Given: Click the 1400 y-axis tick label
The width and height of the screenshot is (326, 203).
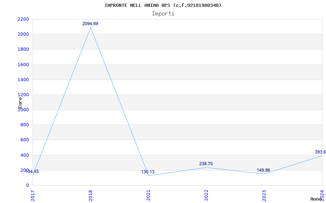Looking at the screenshot, I should pyautogui.click(x=24, y=80).
